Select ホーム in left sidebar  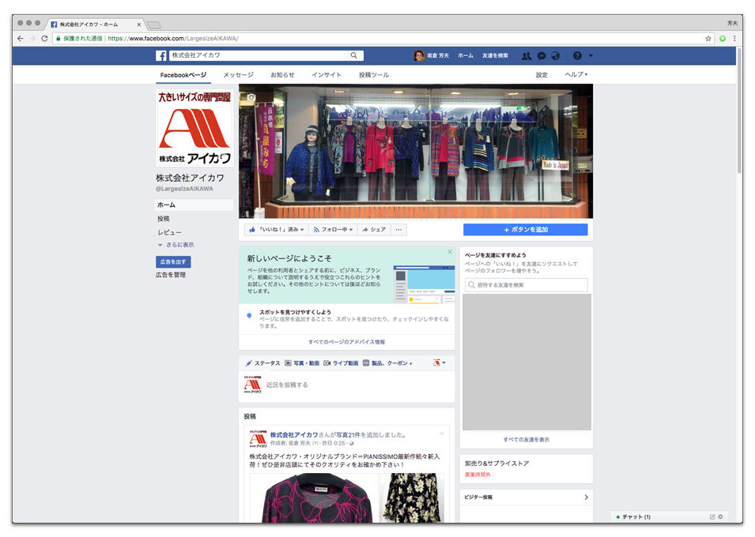click(x=194, y=205)
